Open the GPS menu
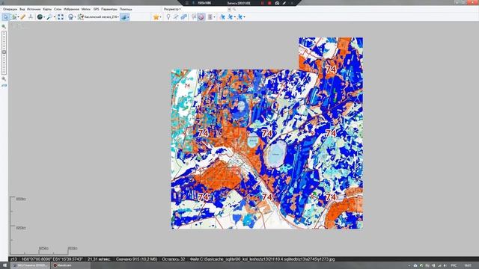Image resolution: width=479 pixels, height=269 pixels. (97, 10)
